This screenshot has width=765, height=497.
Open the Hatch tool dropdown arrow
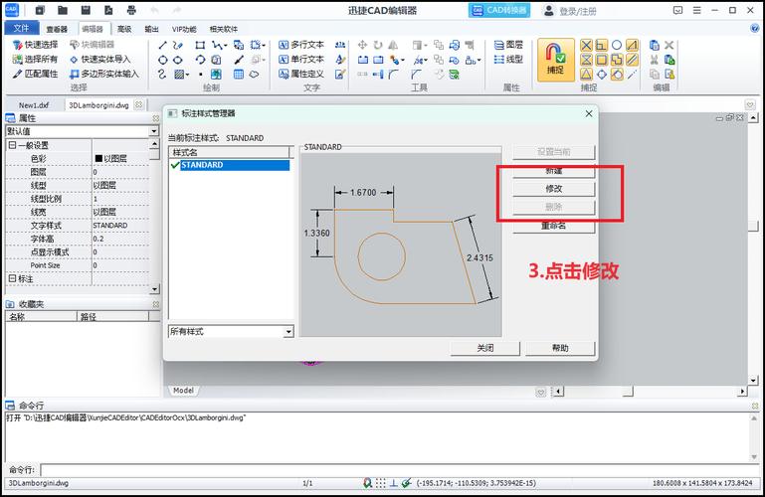pos(187,75)
